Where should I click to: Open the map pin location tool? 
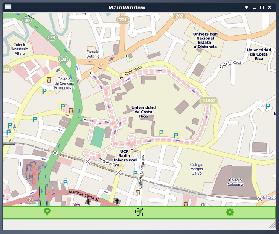[x=47, y=212]
